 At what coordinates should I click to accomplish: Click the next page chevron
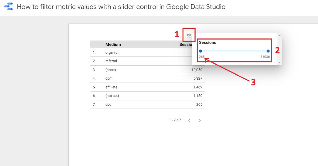pos(200,120)
